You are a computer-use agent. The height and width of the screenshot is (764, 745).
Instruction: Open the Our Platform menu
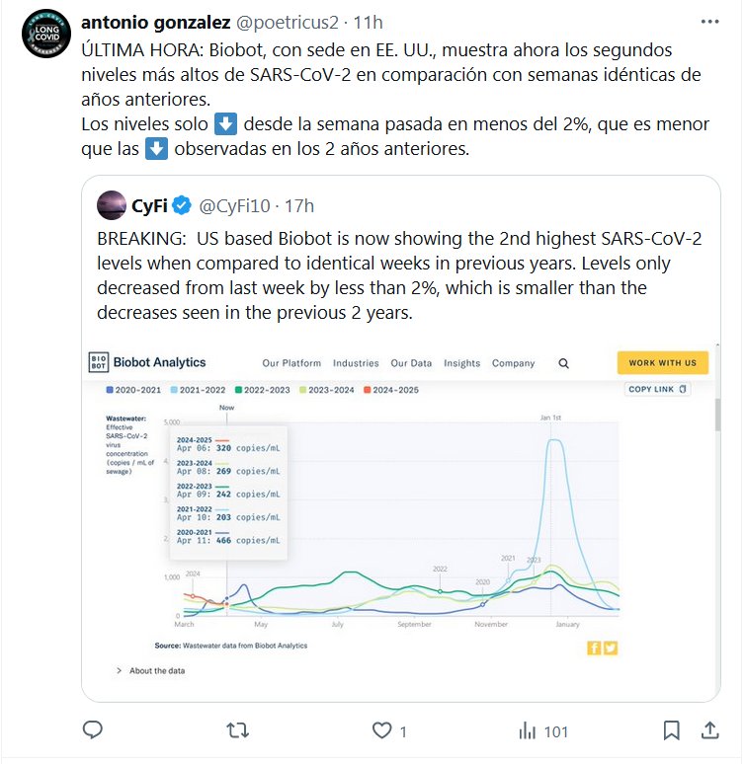[290, 363]
